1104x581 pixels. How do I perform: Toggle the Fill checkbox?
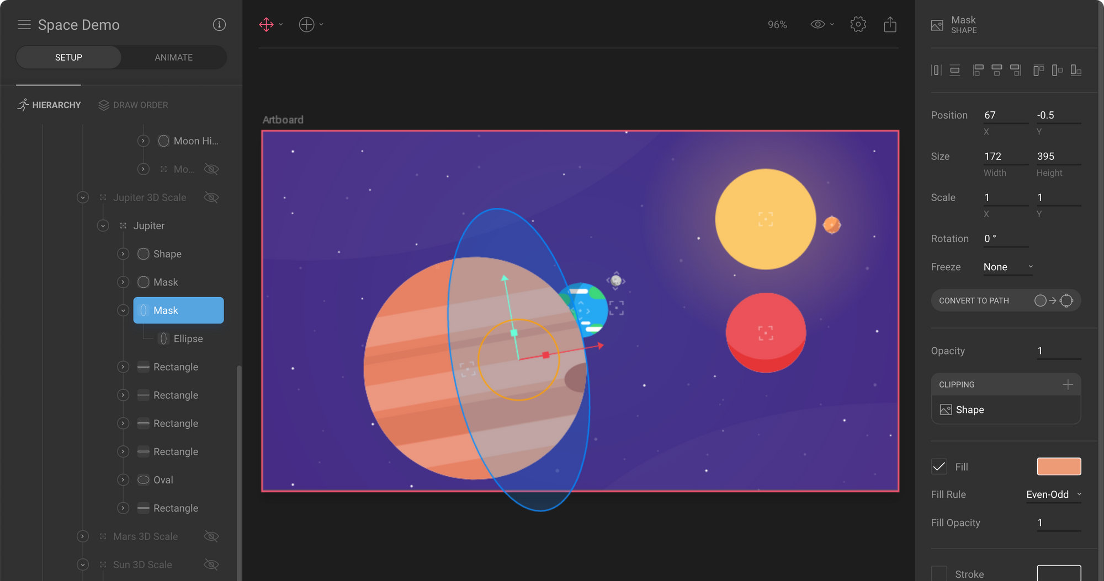coord(939,467)
